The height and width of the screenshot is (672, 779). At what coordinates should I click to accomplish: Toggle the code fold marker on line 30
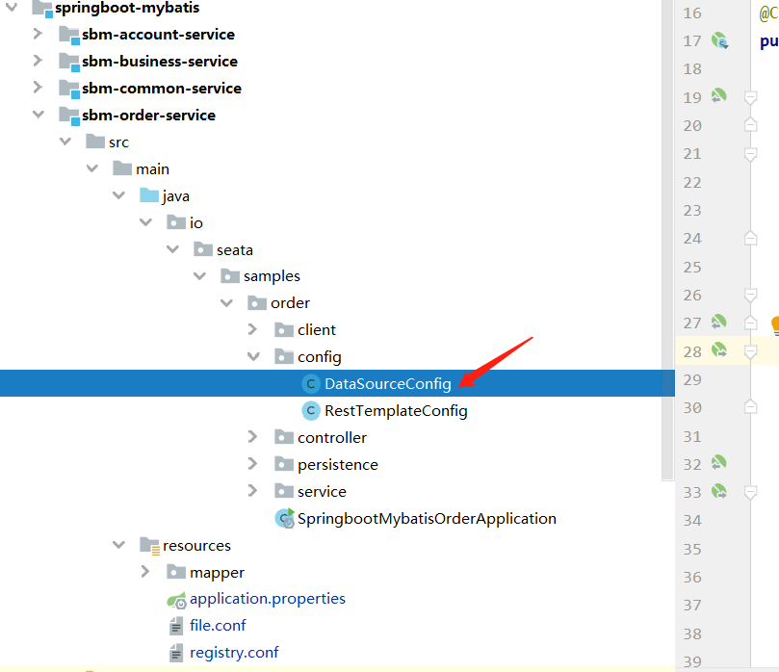tap(751, 407)
